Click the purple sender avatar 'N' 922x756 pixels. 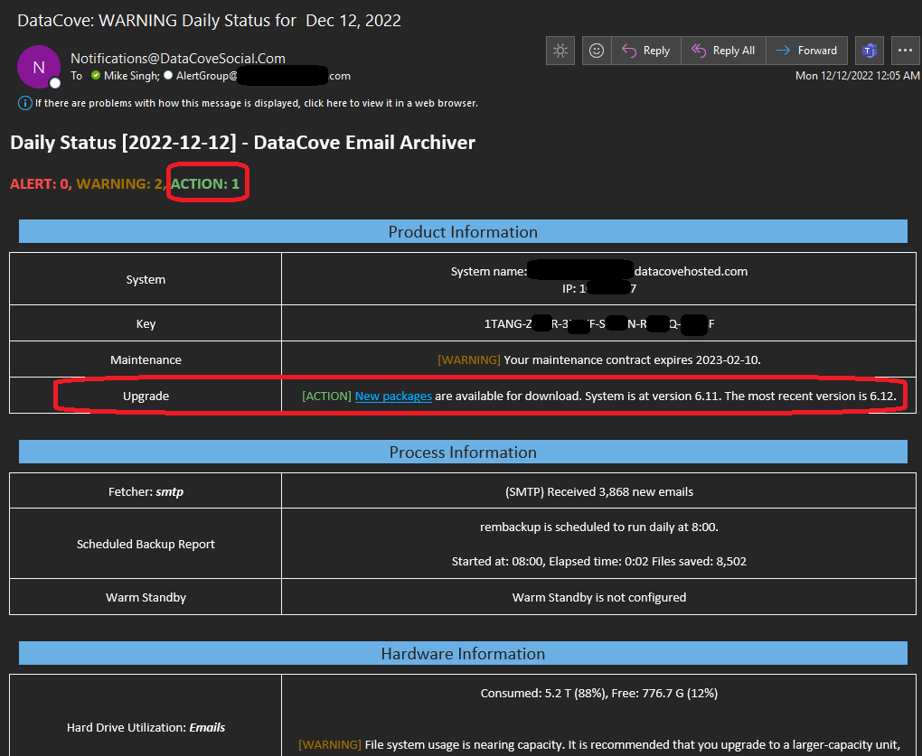38,66
